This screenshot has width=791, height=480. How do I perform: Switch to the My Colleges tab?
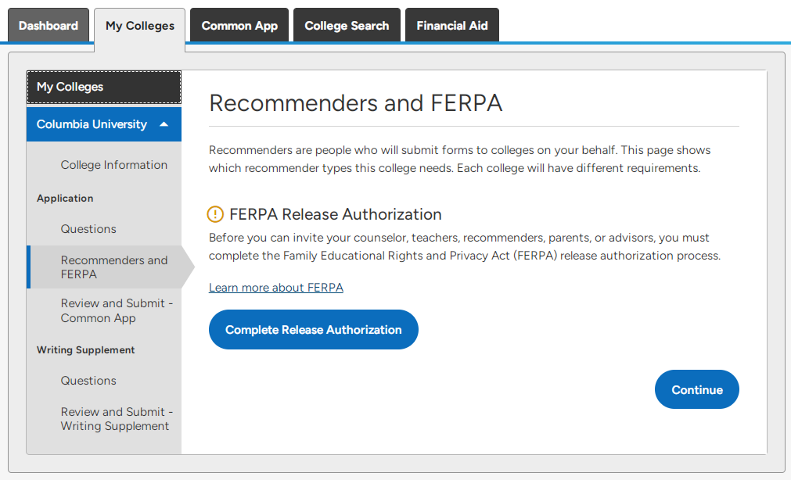click(140, 27)
